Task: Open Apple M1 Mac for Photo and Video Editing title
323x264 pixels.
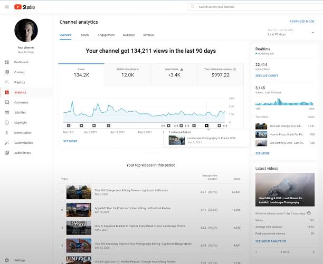Action: [132, 208]
